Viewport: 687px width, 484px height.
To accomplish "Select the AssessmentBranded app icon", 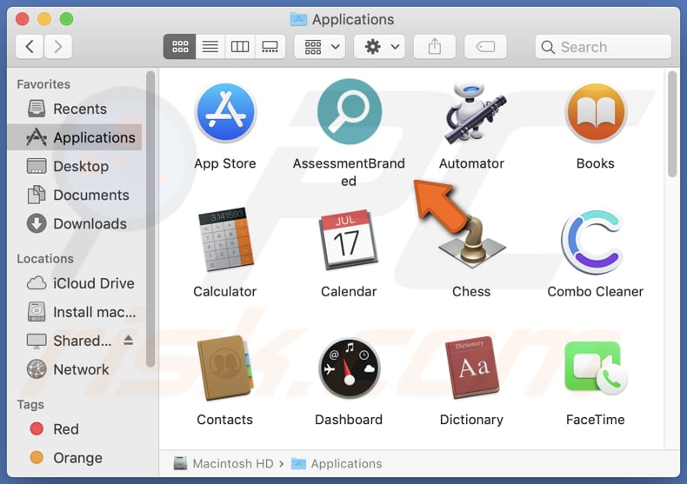I will tap(350, 111).
